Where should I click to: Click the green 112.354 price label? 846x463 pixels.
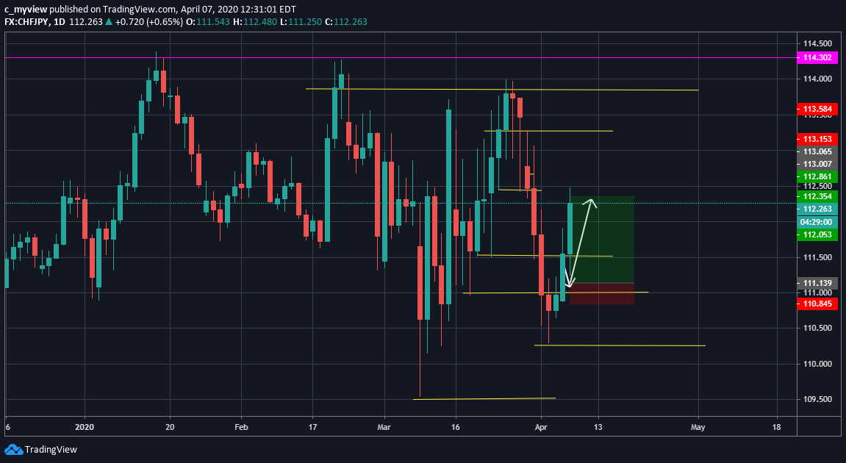817,196
